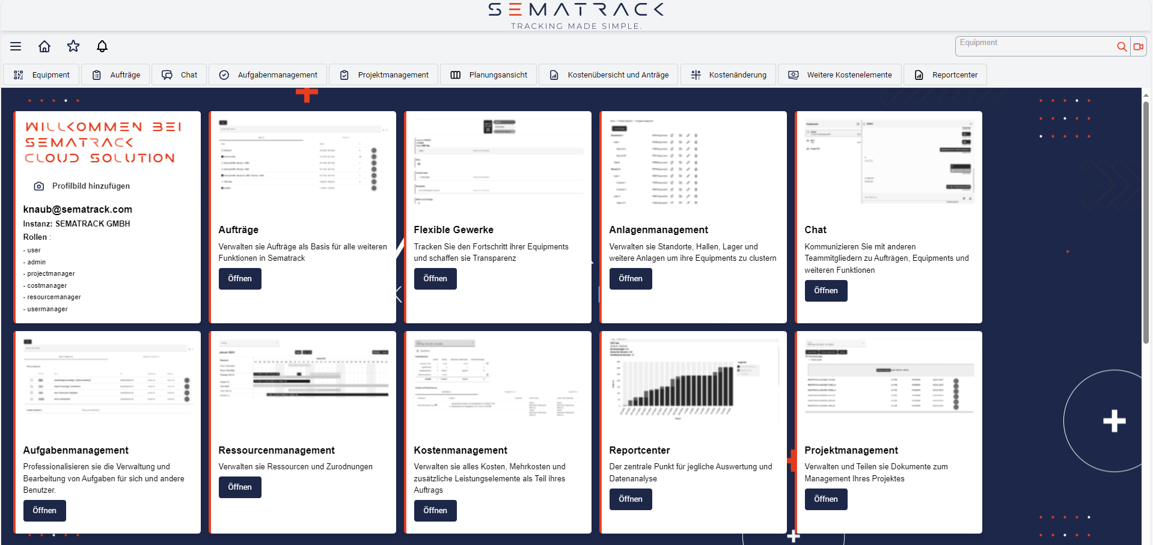Click the Projektmanagement clipboard icon
Viewport: 1153px width, 545px height.
pos(344,75)
